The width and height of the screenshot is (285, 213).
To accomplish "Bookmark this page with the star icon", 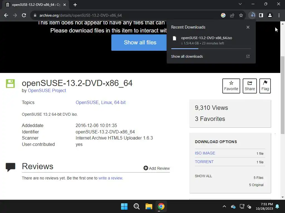I will point(241,16).
